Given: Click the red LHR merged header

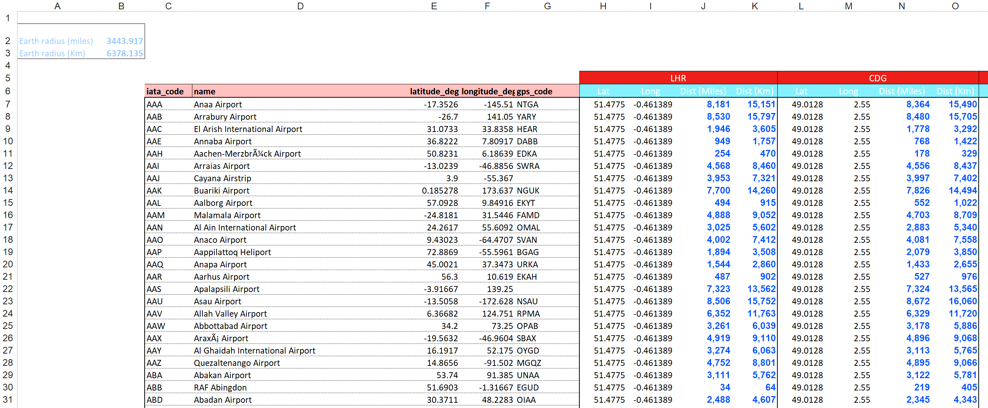Looking at the screenshot, I should 678,78.
